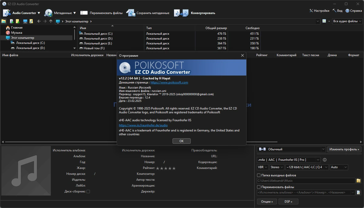Click the album cover art placeholder
Screen dimensions: 364x208
pos(26,171)
